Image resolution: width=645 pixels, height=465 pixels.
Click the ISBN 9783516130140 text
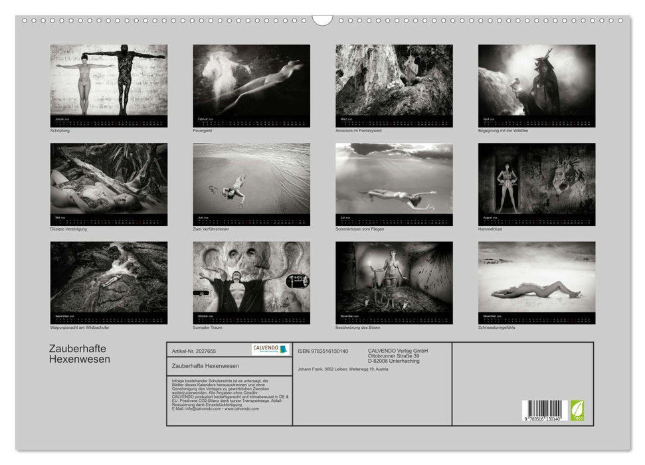[x=323, y=351]
